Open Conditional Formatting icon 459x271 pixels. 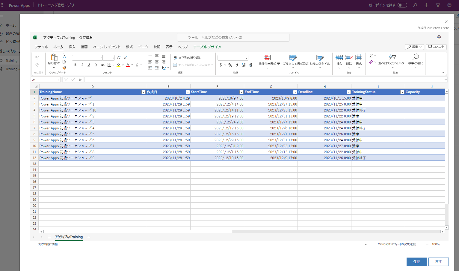tap(267, 58)
